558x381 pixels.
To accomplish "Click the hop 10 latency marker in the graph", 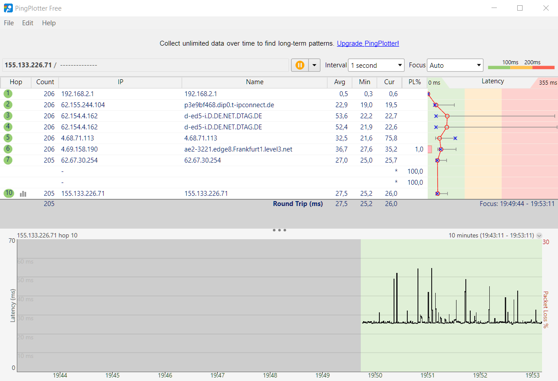I will pos(437,194).
